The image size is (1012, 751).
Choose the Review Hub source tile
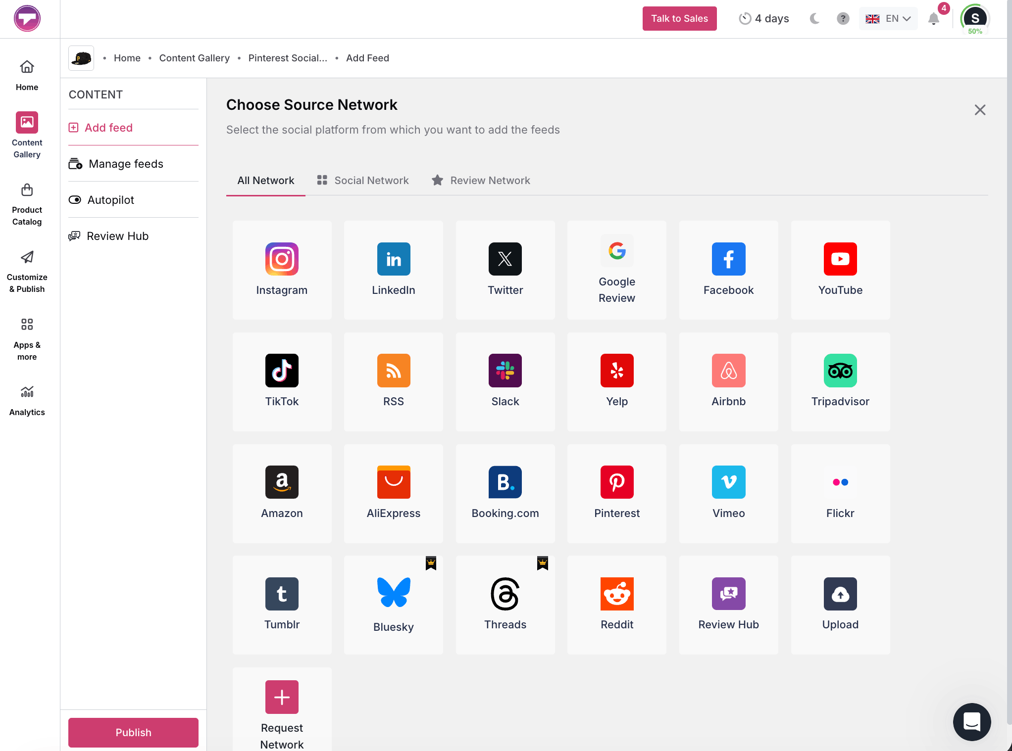pyautogui.click(x=728, y=605)
